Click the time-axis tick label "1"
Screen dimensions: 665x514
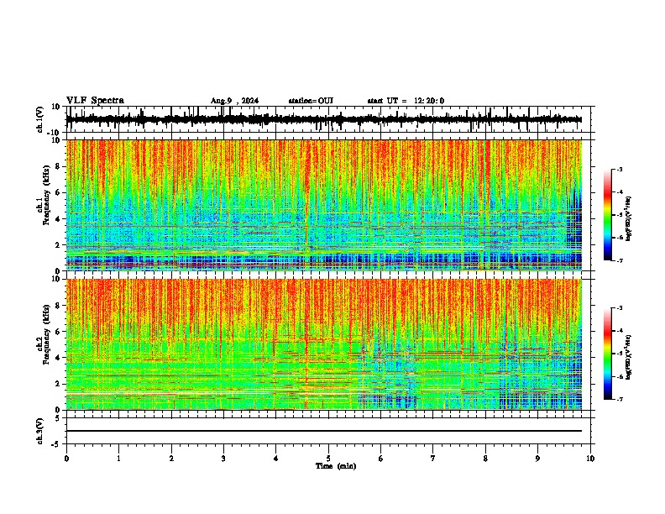coord(118,459)
